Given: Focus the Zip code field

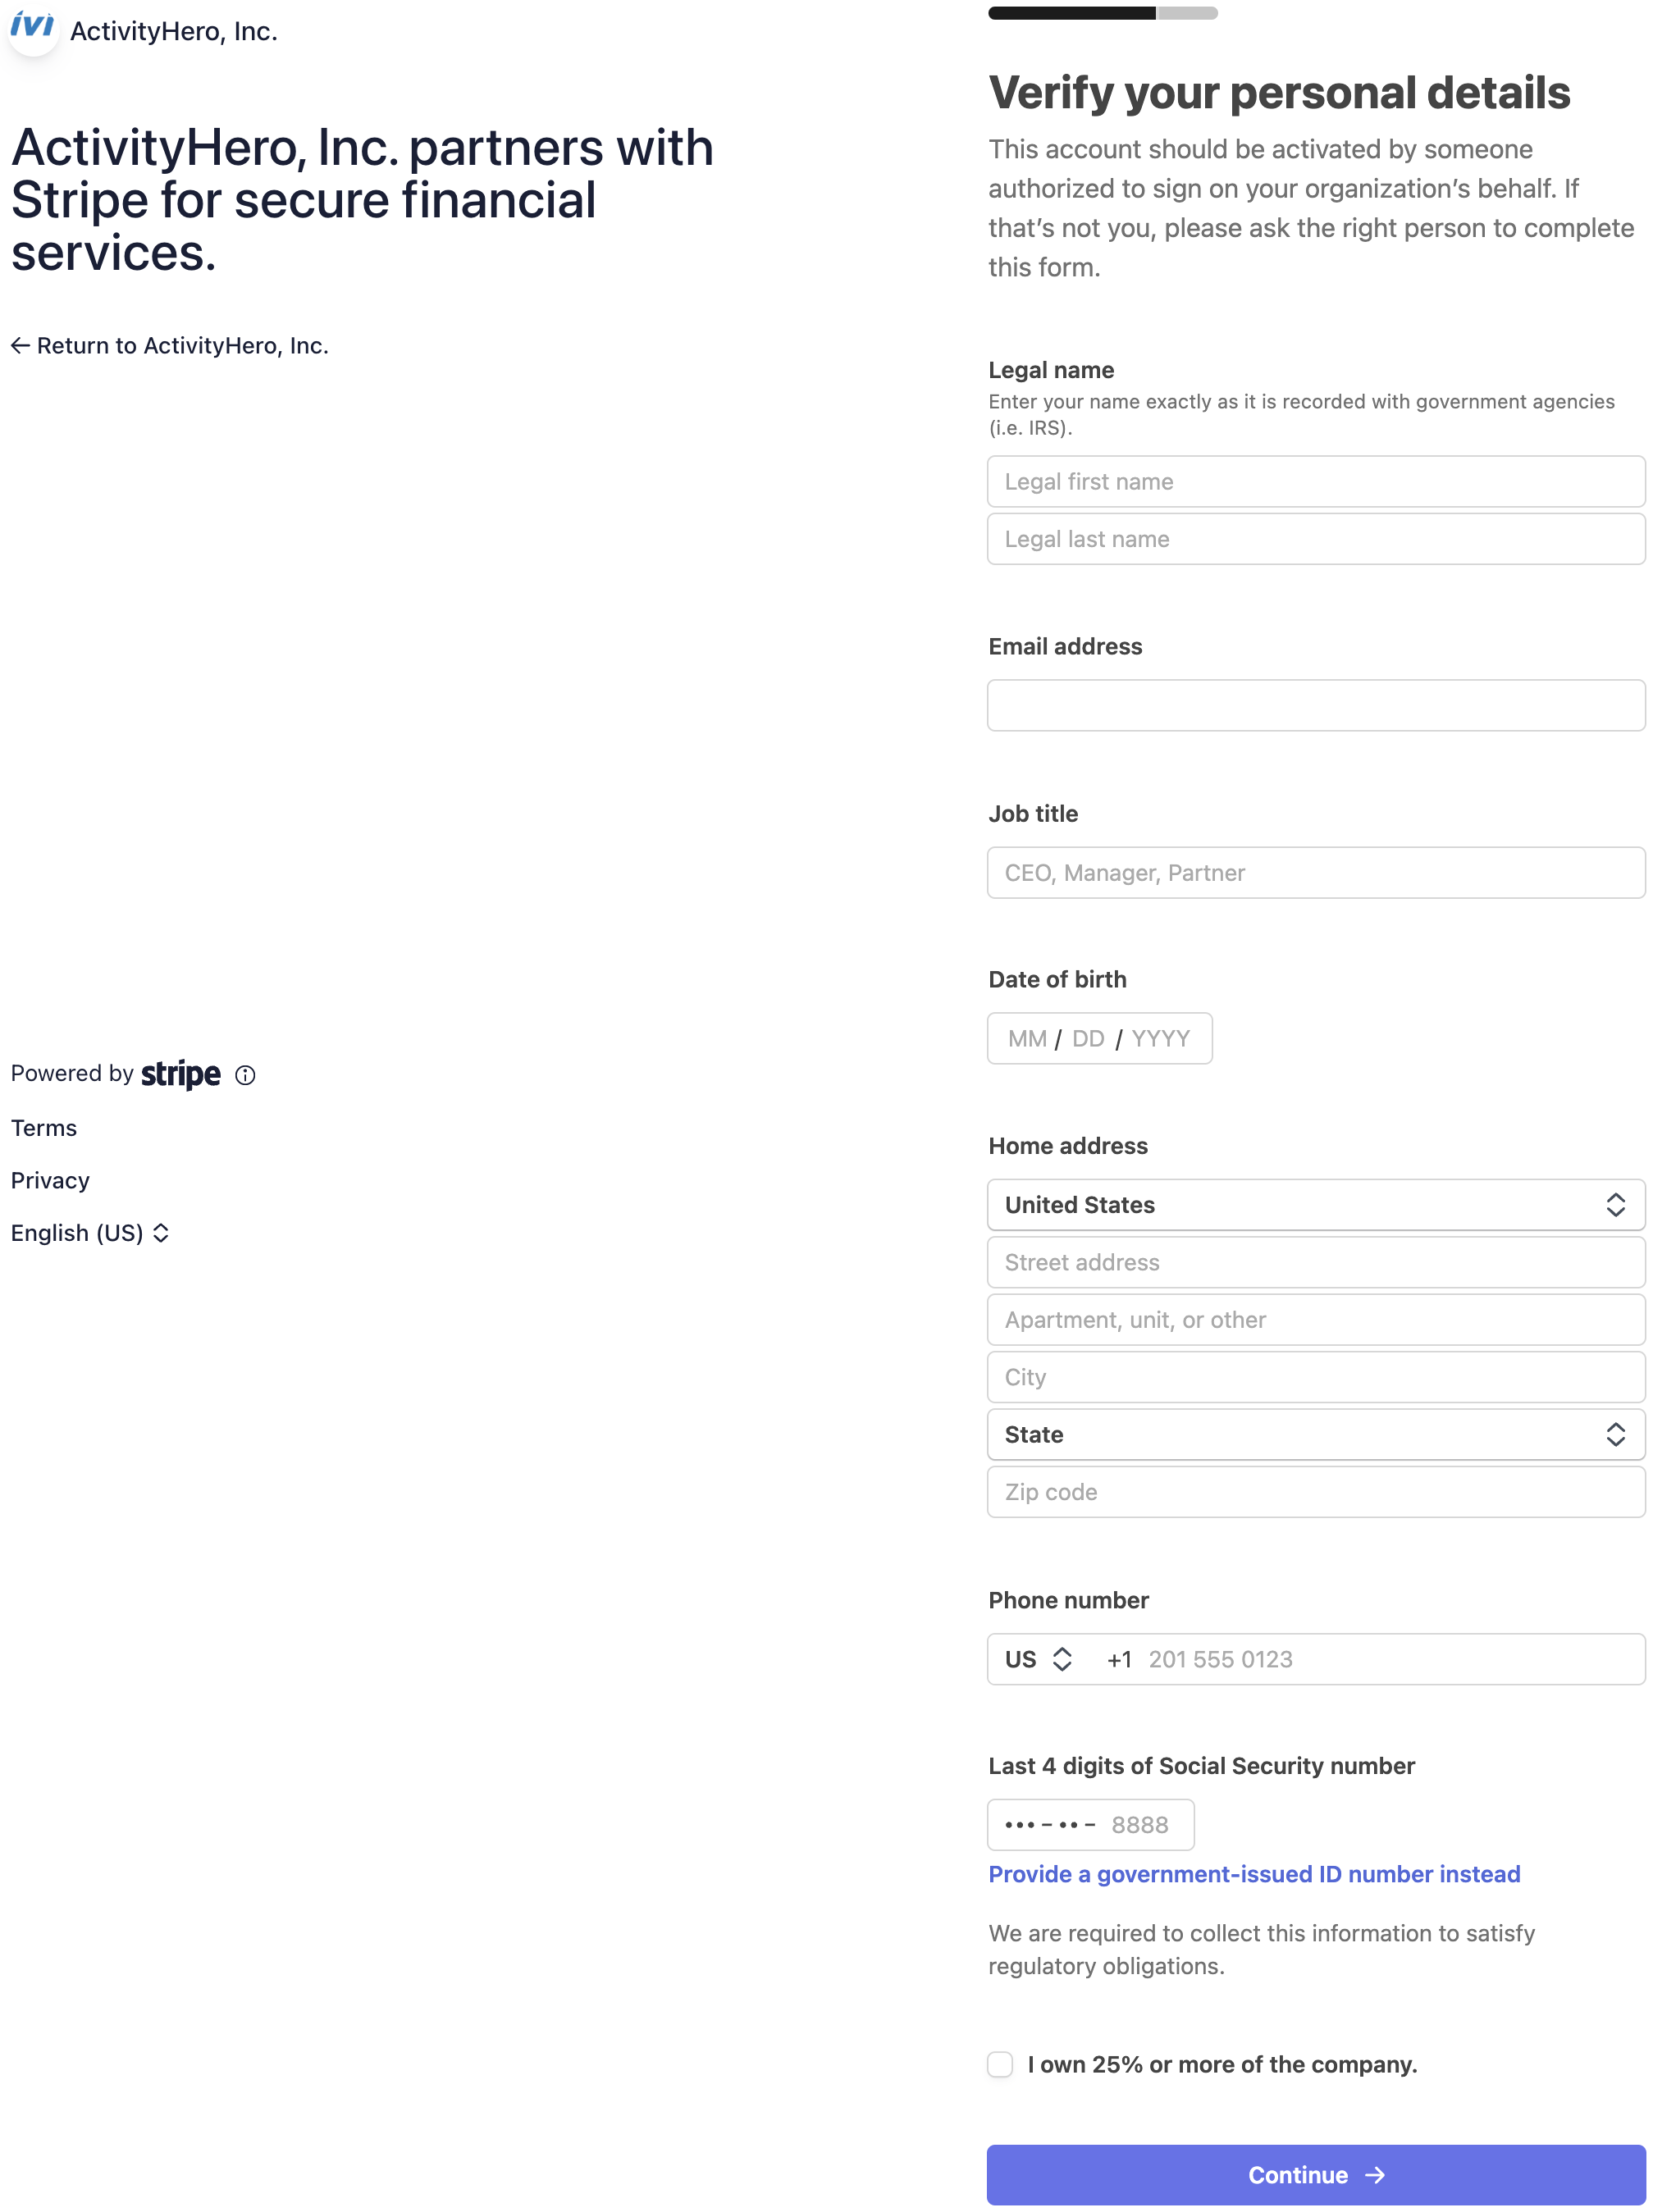Looking at the screenshot, I should [x=1316, y=1492].
